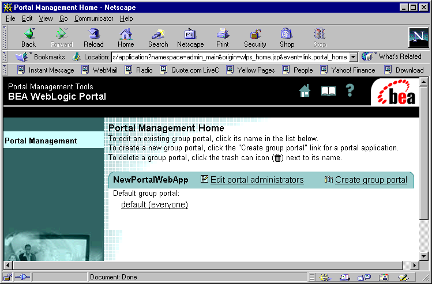Click the Portal Management Home heading

(x=166, y=128)
